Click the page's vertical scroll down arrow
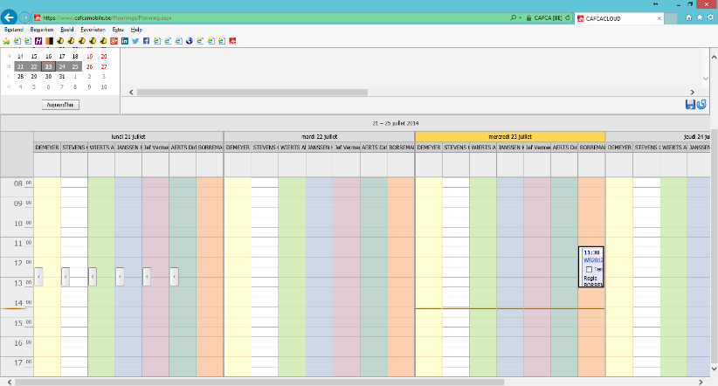718x386 pixels. (714, 369)
